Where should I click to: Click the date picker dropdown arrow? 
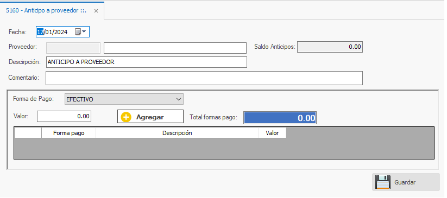(x=84, y=31)
